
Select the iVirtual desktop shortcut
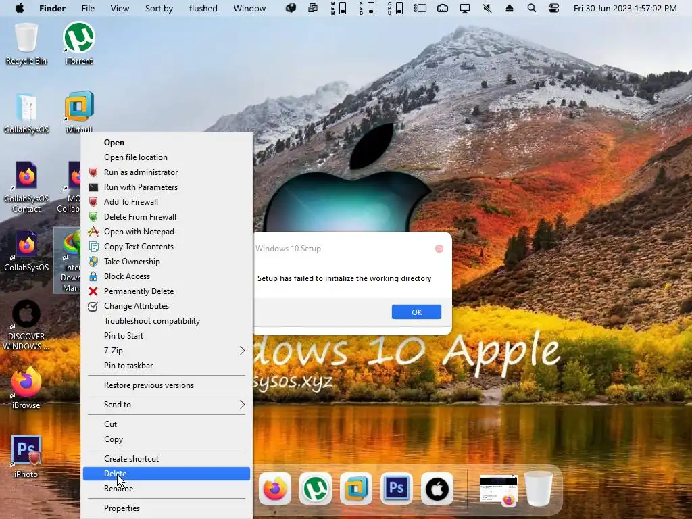pyautogui.click(x=79, y=113)
